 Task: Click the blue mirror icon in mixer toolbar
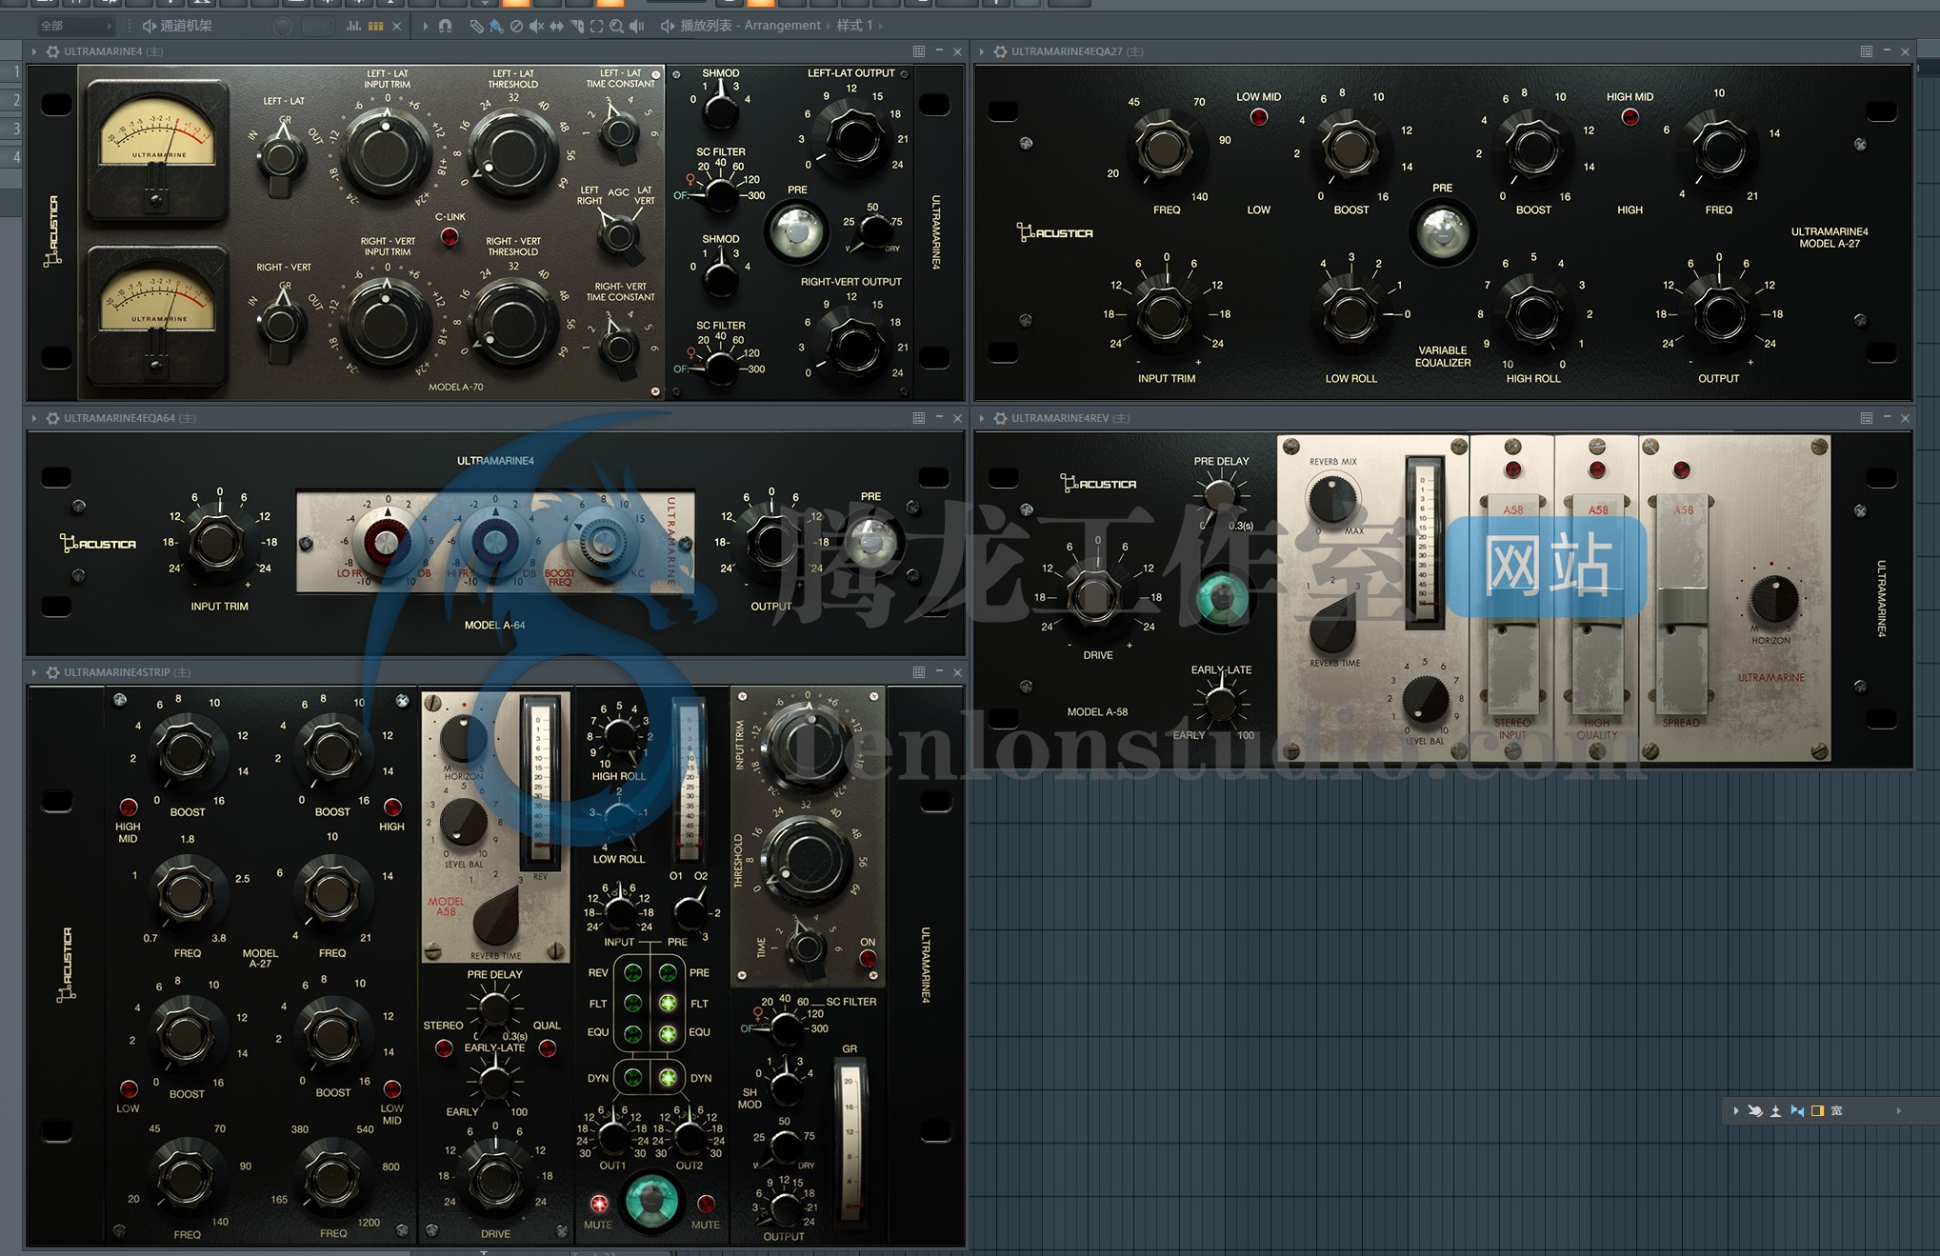point(1797,1110)
